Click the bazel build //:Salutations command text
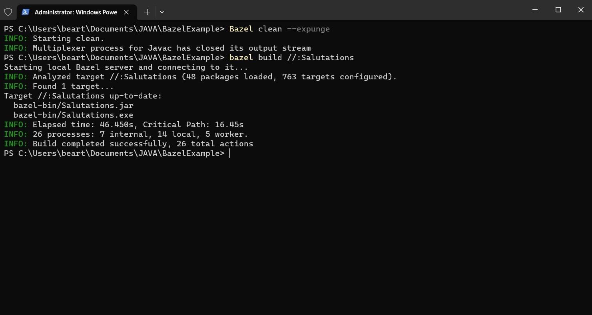This screenshot has width=592, height=315. [291, 57]
